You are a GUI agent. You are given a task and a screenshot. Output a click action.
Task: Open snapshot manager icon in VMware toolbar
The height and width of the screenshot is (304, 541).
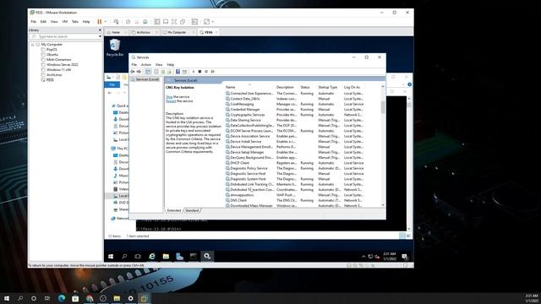tap(145, 22)
